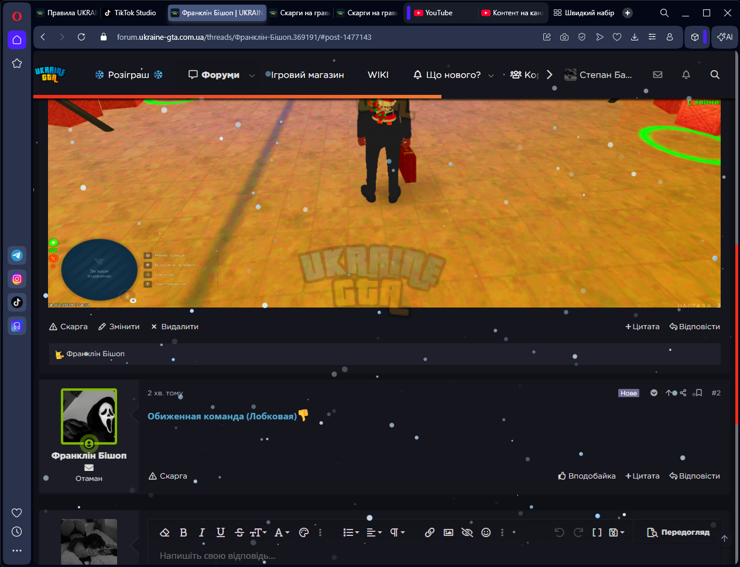Viewport: 740px width, 567px height.
Task: Open the Ігровий магазин menu item
Action: coord(307,75)
